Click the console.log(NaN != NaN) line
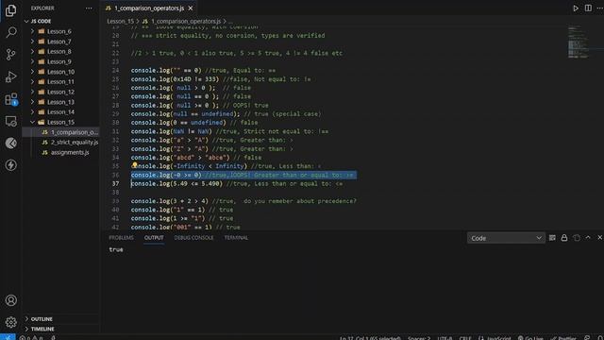 click(229, 131)
